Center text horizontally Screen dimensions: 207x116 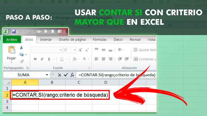(x=103, y=59)
